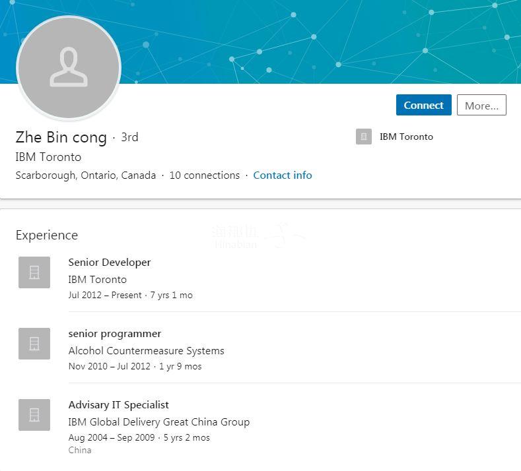Screen dimensions: 521x471
Task: Click the 10 connections text
Action: click(204, 175)
